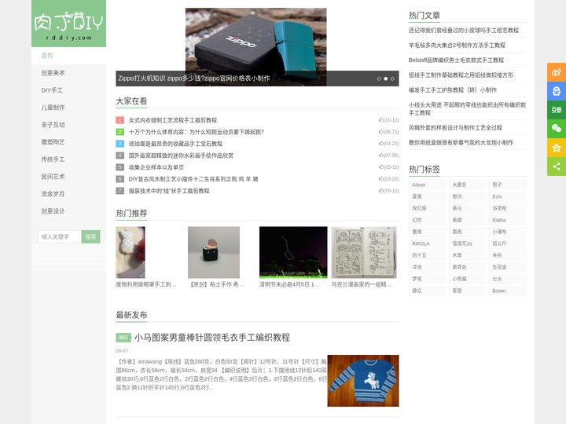The width and height of the screenshot is (566, 424).
Task: Open the night sky constellation thumbnail
Action: pyautogui.click(x=293, y=252)
